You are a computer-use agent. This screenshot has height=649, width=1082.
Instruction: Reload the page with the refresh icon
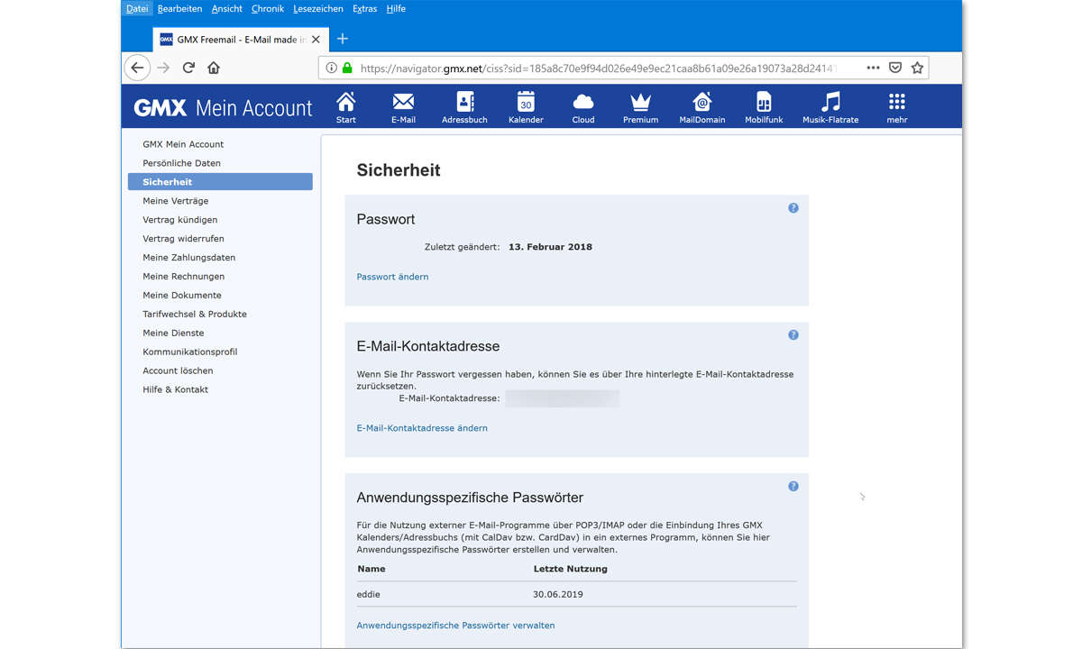click(x=188, y=68)
